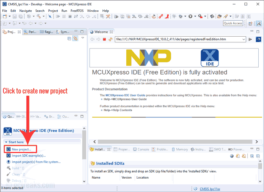
Task: Open dropdown arrow beside Run icon
Action: [195, 16]
